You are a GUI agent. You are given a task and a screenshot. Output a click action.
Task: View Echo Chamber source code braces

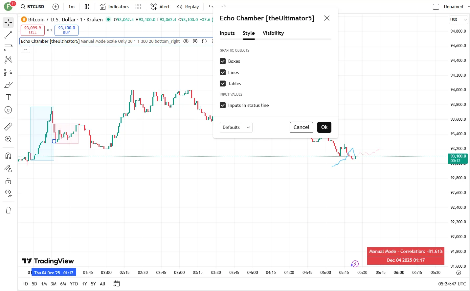tap(204, 41)
